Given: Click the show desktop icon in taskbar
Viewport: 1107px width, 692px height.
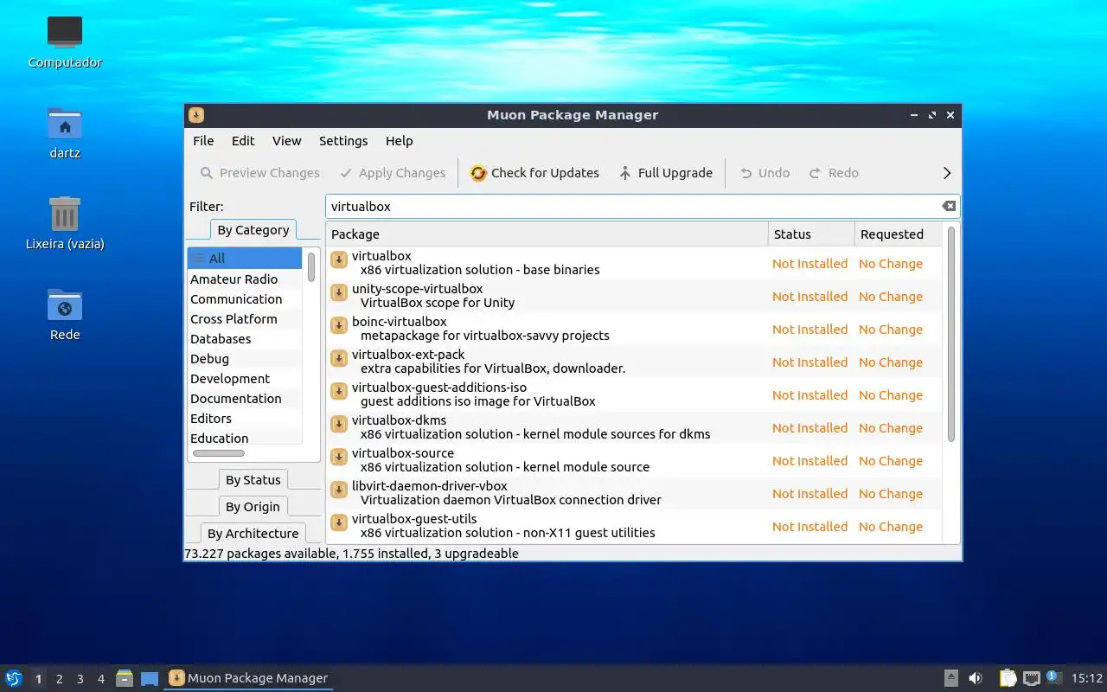Looking at the screenshot, I should [150, 679].
